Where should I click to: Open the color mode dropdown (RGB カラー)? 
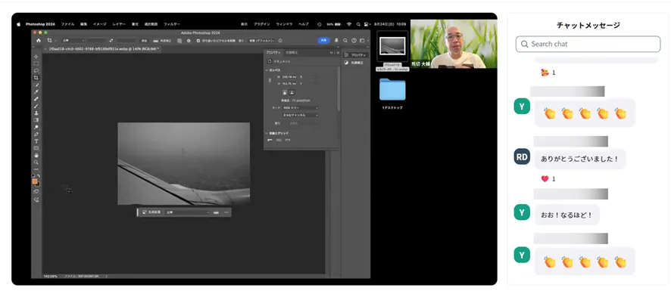(x=300, y=108)
